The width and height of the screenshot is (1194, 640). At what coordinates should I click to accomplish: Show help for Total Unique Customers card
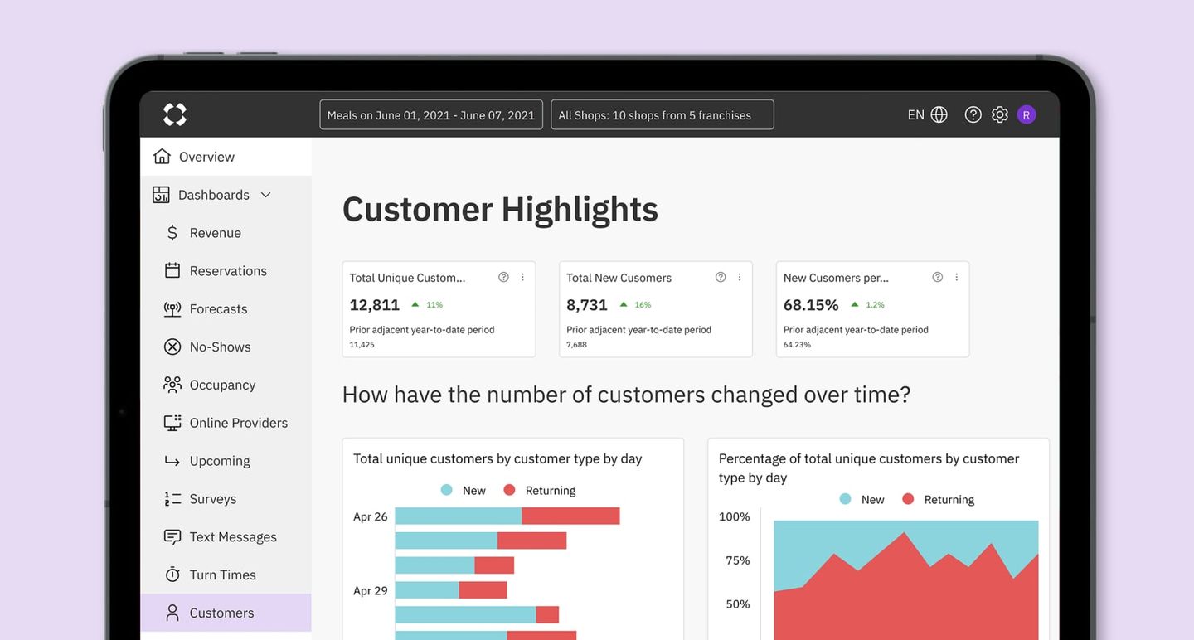(x=503, y=277)
